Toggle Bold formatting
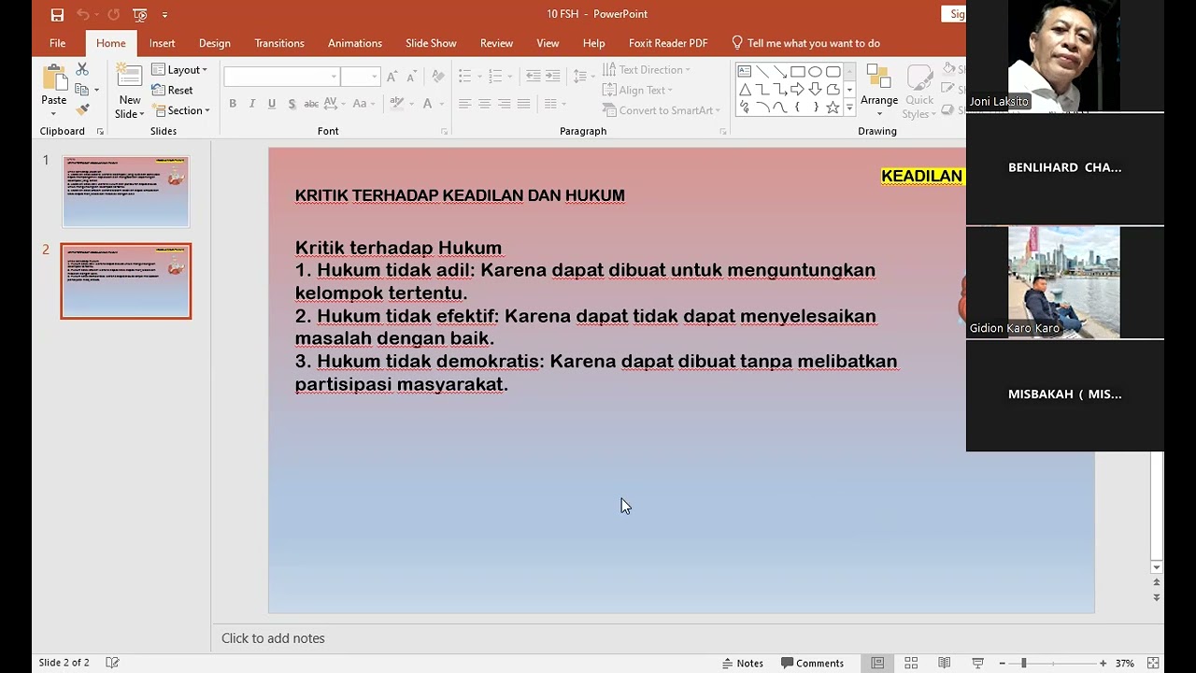The image size is (1196, 673). click(x=233, y=104)
